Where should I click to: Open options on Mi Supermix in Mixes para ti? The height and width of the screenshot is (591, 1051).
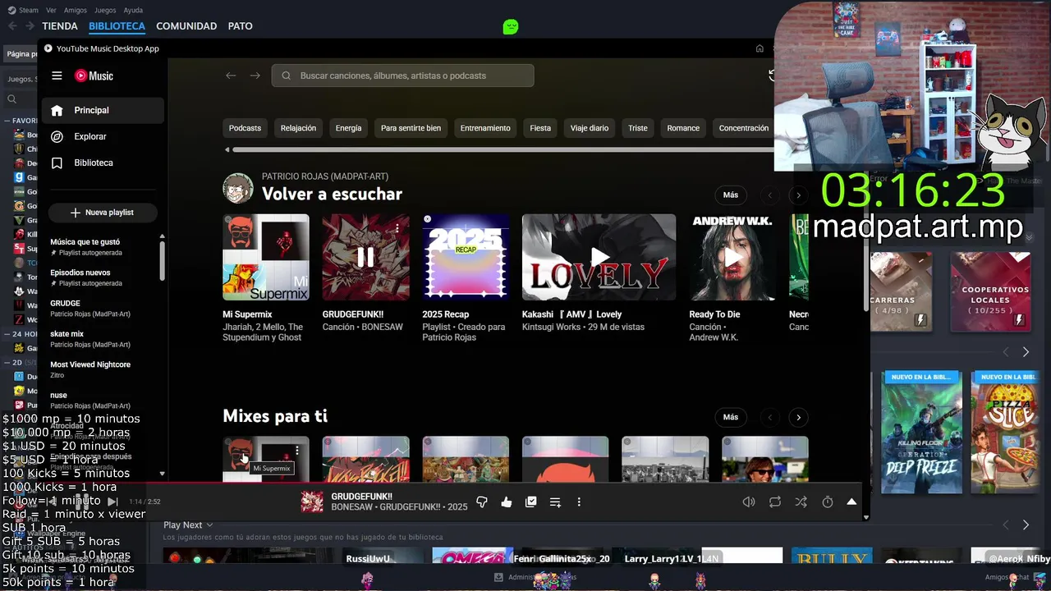(x=297, y=450)
